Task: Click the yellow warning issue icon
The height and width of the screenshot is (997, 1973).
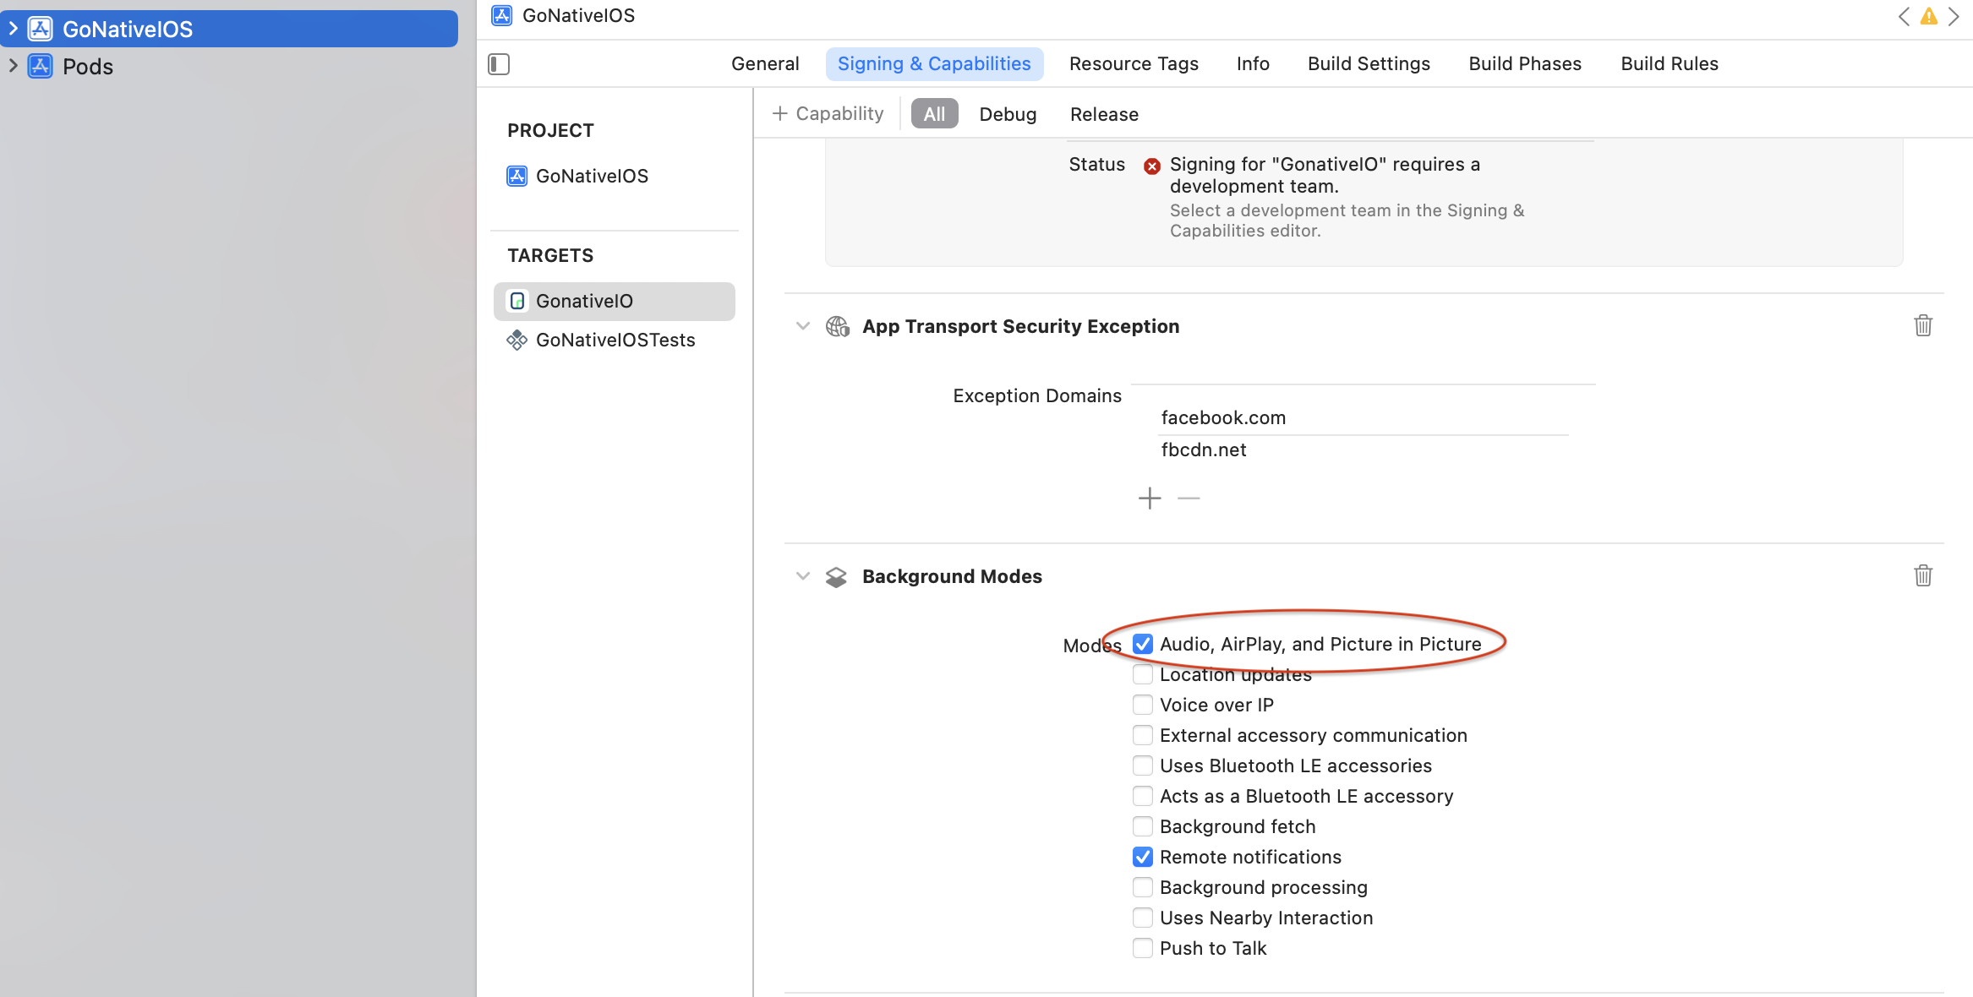Action: 1928,17
